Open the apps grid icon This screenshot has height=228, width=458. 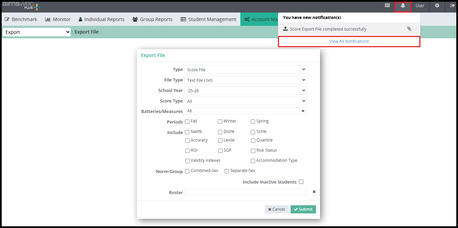[x=387, y=6]
